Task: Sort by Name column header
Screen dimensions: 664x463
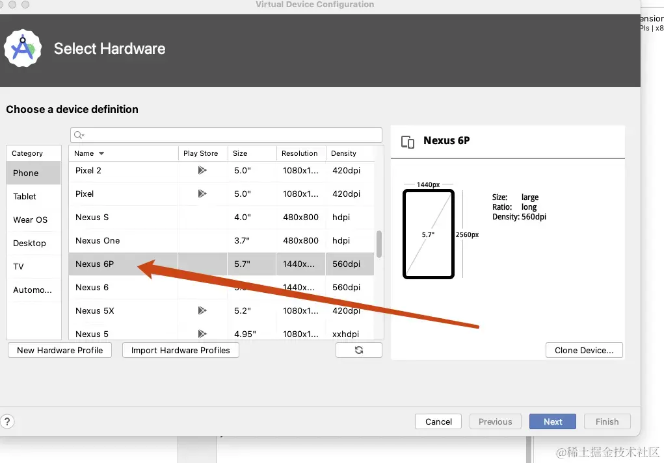Action: (123, 153)
